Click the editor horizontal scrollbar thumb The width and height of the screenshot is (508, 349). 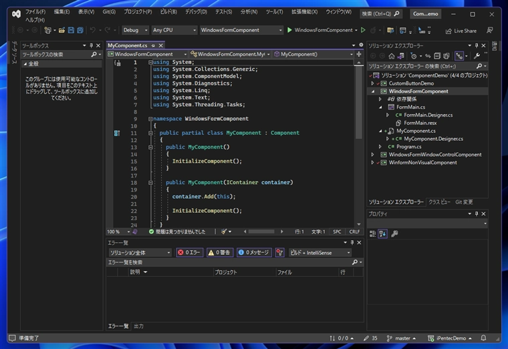click(x=261, y=232)
